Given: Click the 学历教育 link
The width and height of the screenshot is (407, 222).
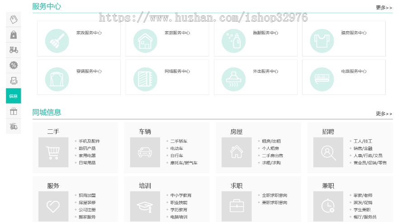Looking at the screenshot, I should 179,210.
